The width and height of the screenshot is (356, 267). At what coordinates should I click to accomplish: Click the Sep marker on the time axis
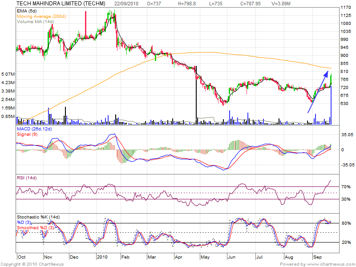pyautogui.click(x=317, y=257)
